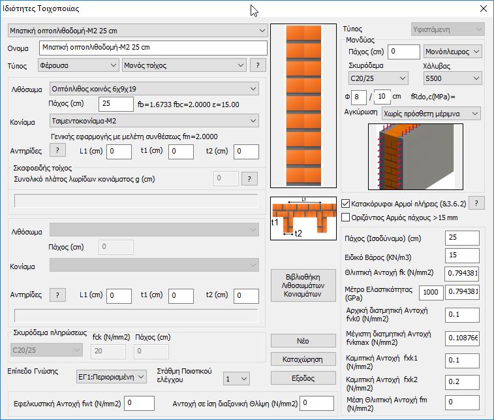Click the Μέση Θλιπτική Αντοχή fm field
Viewport: 494px width, 420px height.
462,402
